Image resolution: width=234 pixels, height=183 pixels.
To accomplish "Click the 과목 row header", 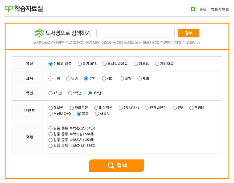I will coord(29,78).
